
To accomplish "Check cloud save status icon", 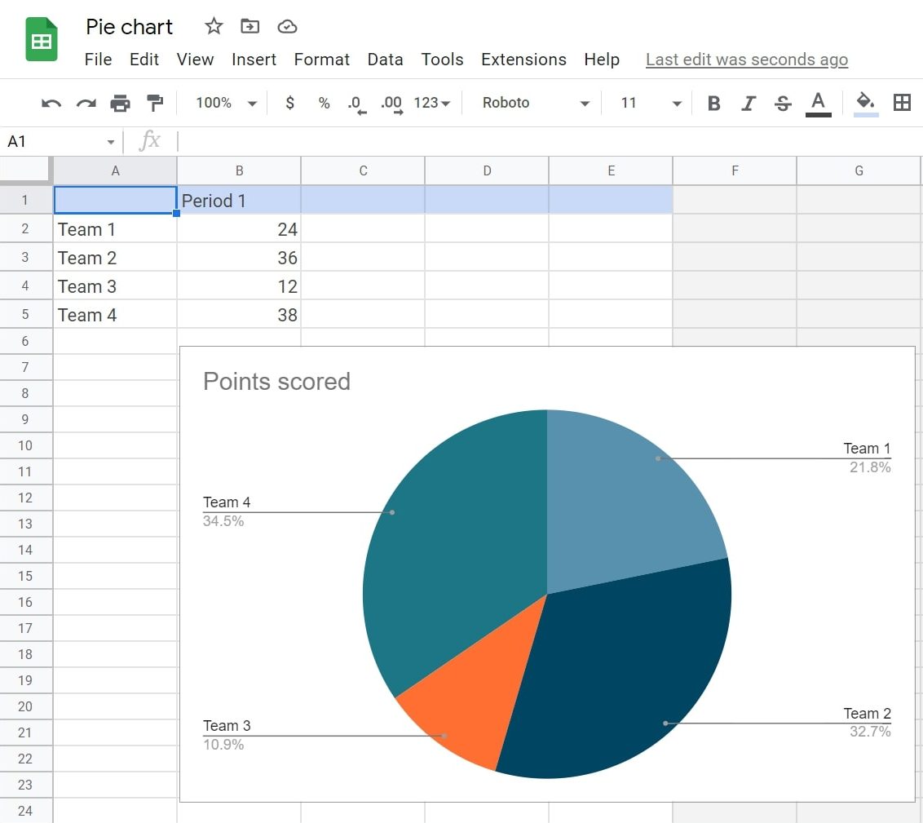I will click(287, 27).
